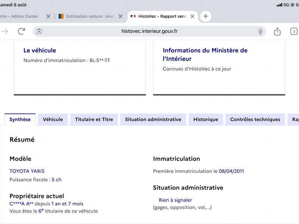
Task: Select the Synthèse tab
Action: click(20, 119)
